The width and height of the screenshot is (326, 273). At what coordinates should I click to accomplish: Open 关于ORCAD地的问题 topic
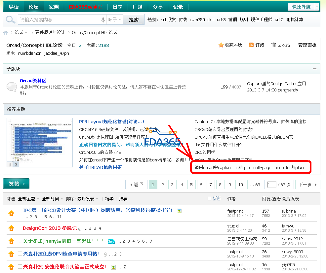point(101,167)
